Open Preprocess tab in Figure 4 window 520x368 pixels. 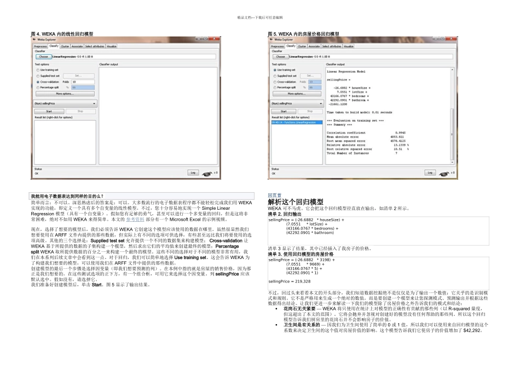pyautogui.click(x=41, y=47)
